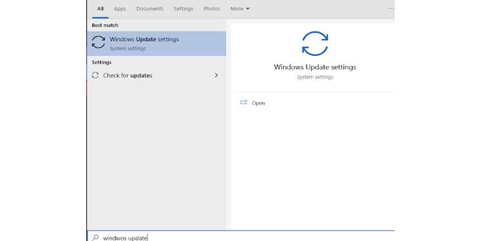Click System settings subtitle in preview pane
The width and height of the screenshot is (483, 241).
(315, 77)
